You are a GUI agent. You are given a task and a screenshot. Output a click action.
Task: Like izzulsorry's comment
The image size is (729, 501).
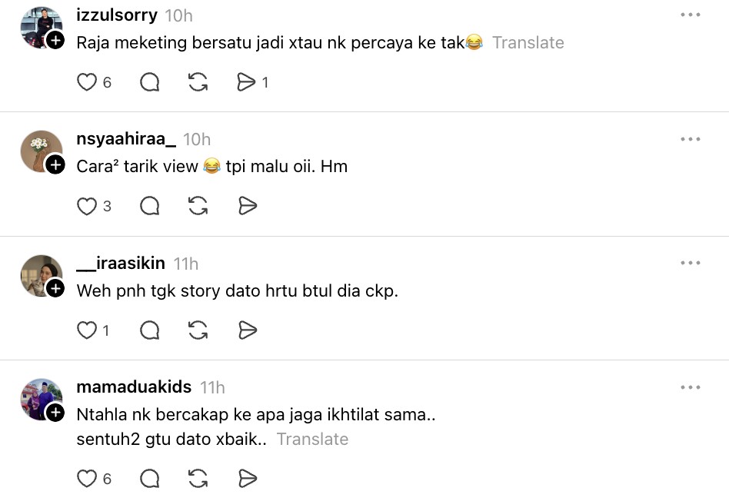[87, 82]
